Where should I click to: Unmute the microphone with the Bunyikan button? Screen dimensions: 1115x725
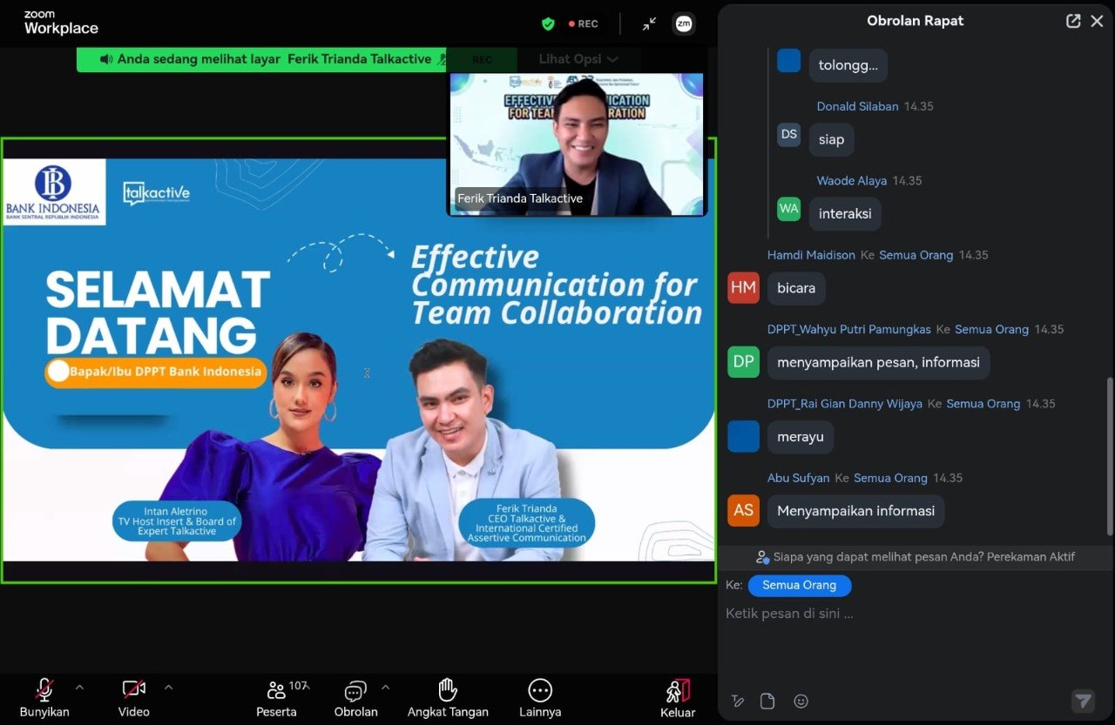tap(44, 698)
